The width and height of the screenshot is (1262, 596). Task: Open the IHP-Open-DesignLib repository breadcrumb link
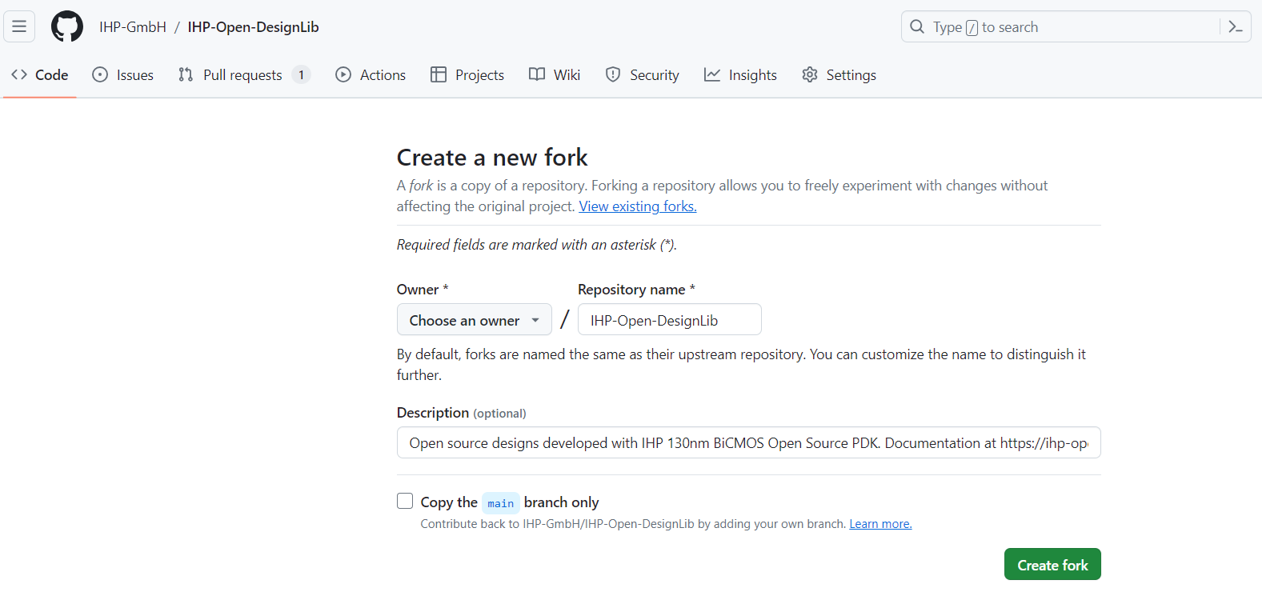[x=253, y=26]
